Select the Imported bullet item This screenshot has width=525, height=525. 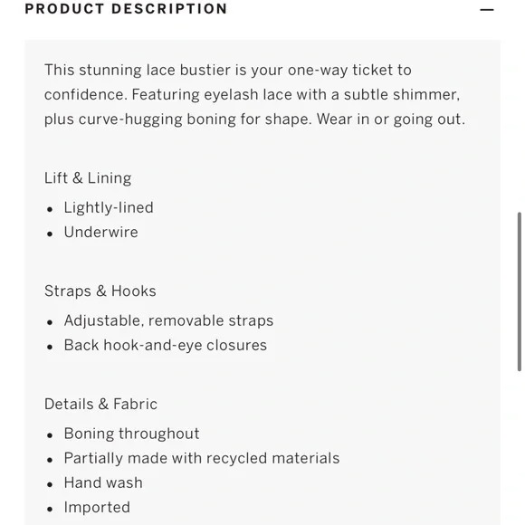(97, 507)
